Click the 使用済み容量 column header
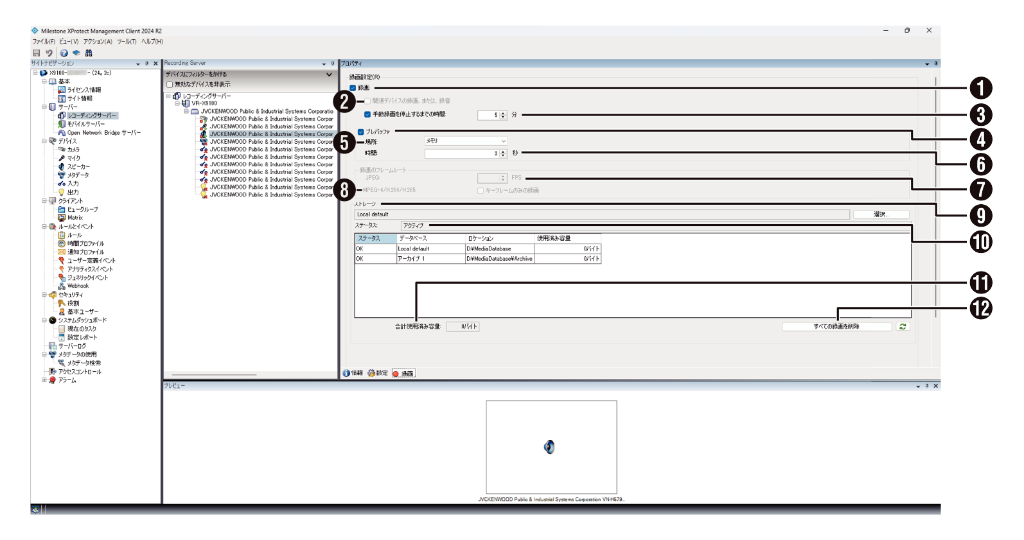Image resolution: width=1024 pixels, height=540 pixels. pyautogui.click(x=567, y=238)
